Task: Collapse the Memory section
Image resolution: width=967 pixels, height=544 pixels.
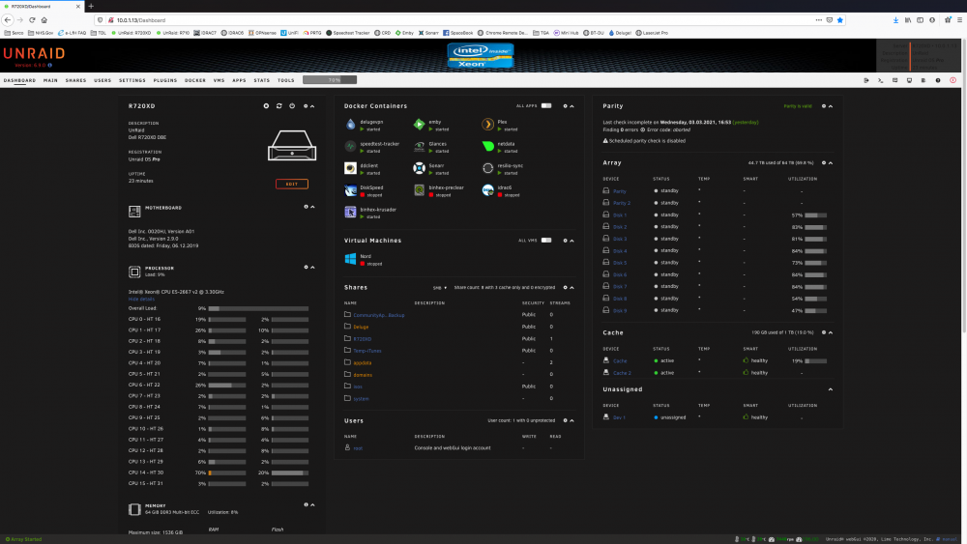Action: pos(312,504)
